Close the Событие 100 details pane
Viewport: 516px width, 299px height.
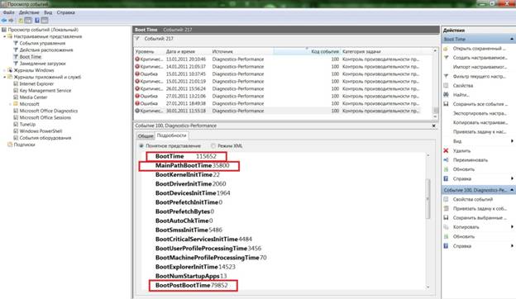point(434,126)
